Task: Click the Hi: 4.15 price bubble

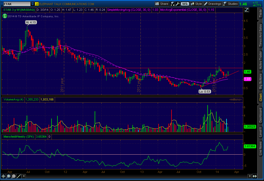Action: [x=31, y=22]
